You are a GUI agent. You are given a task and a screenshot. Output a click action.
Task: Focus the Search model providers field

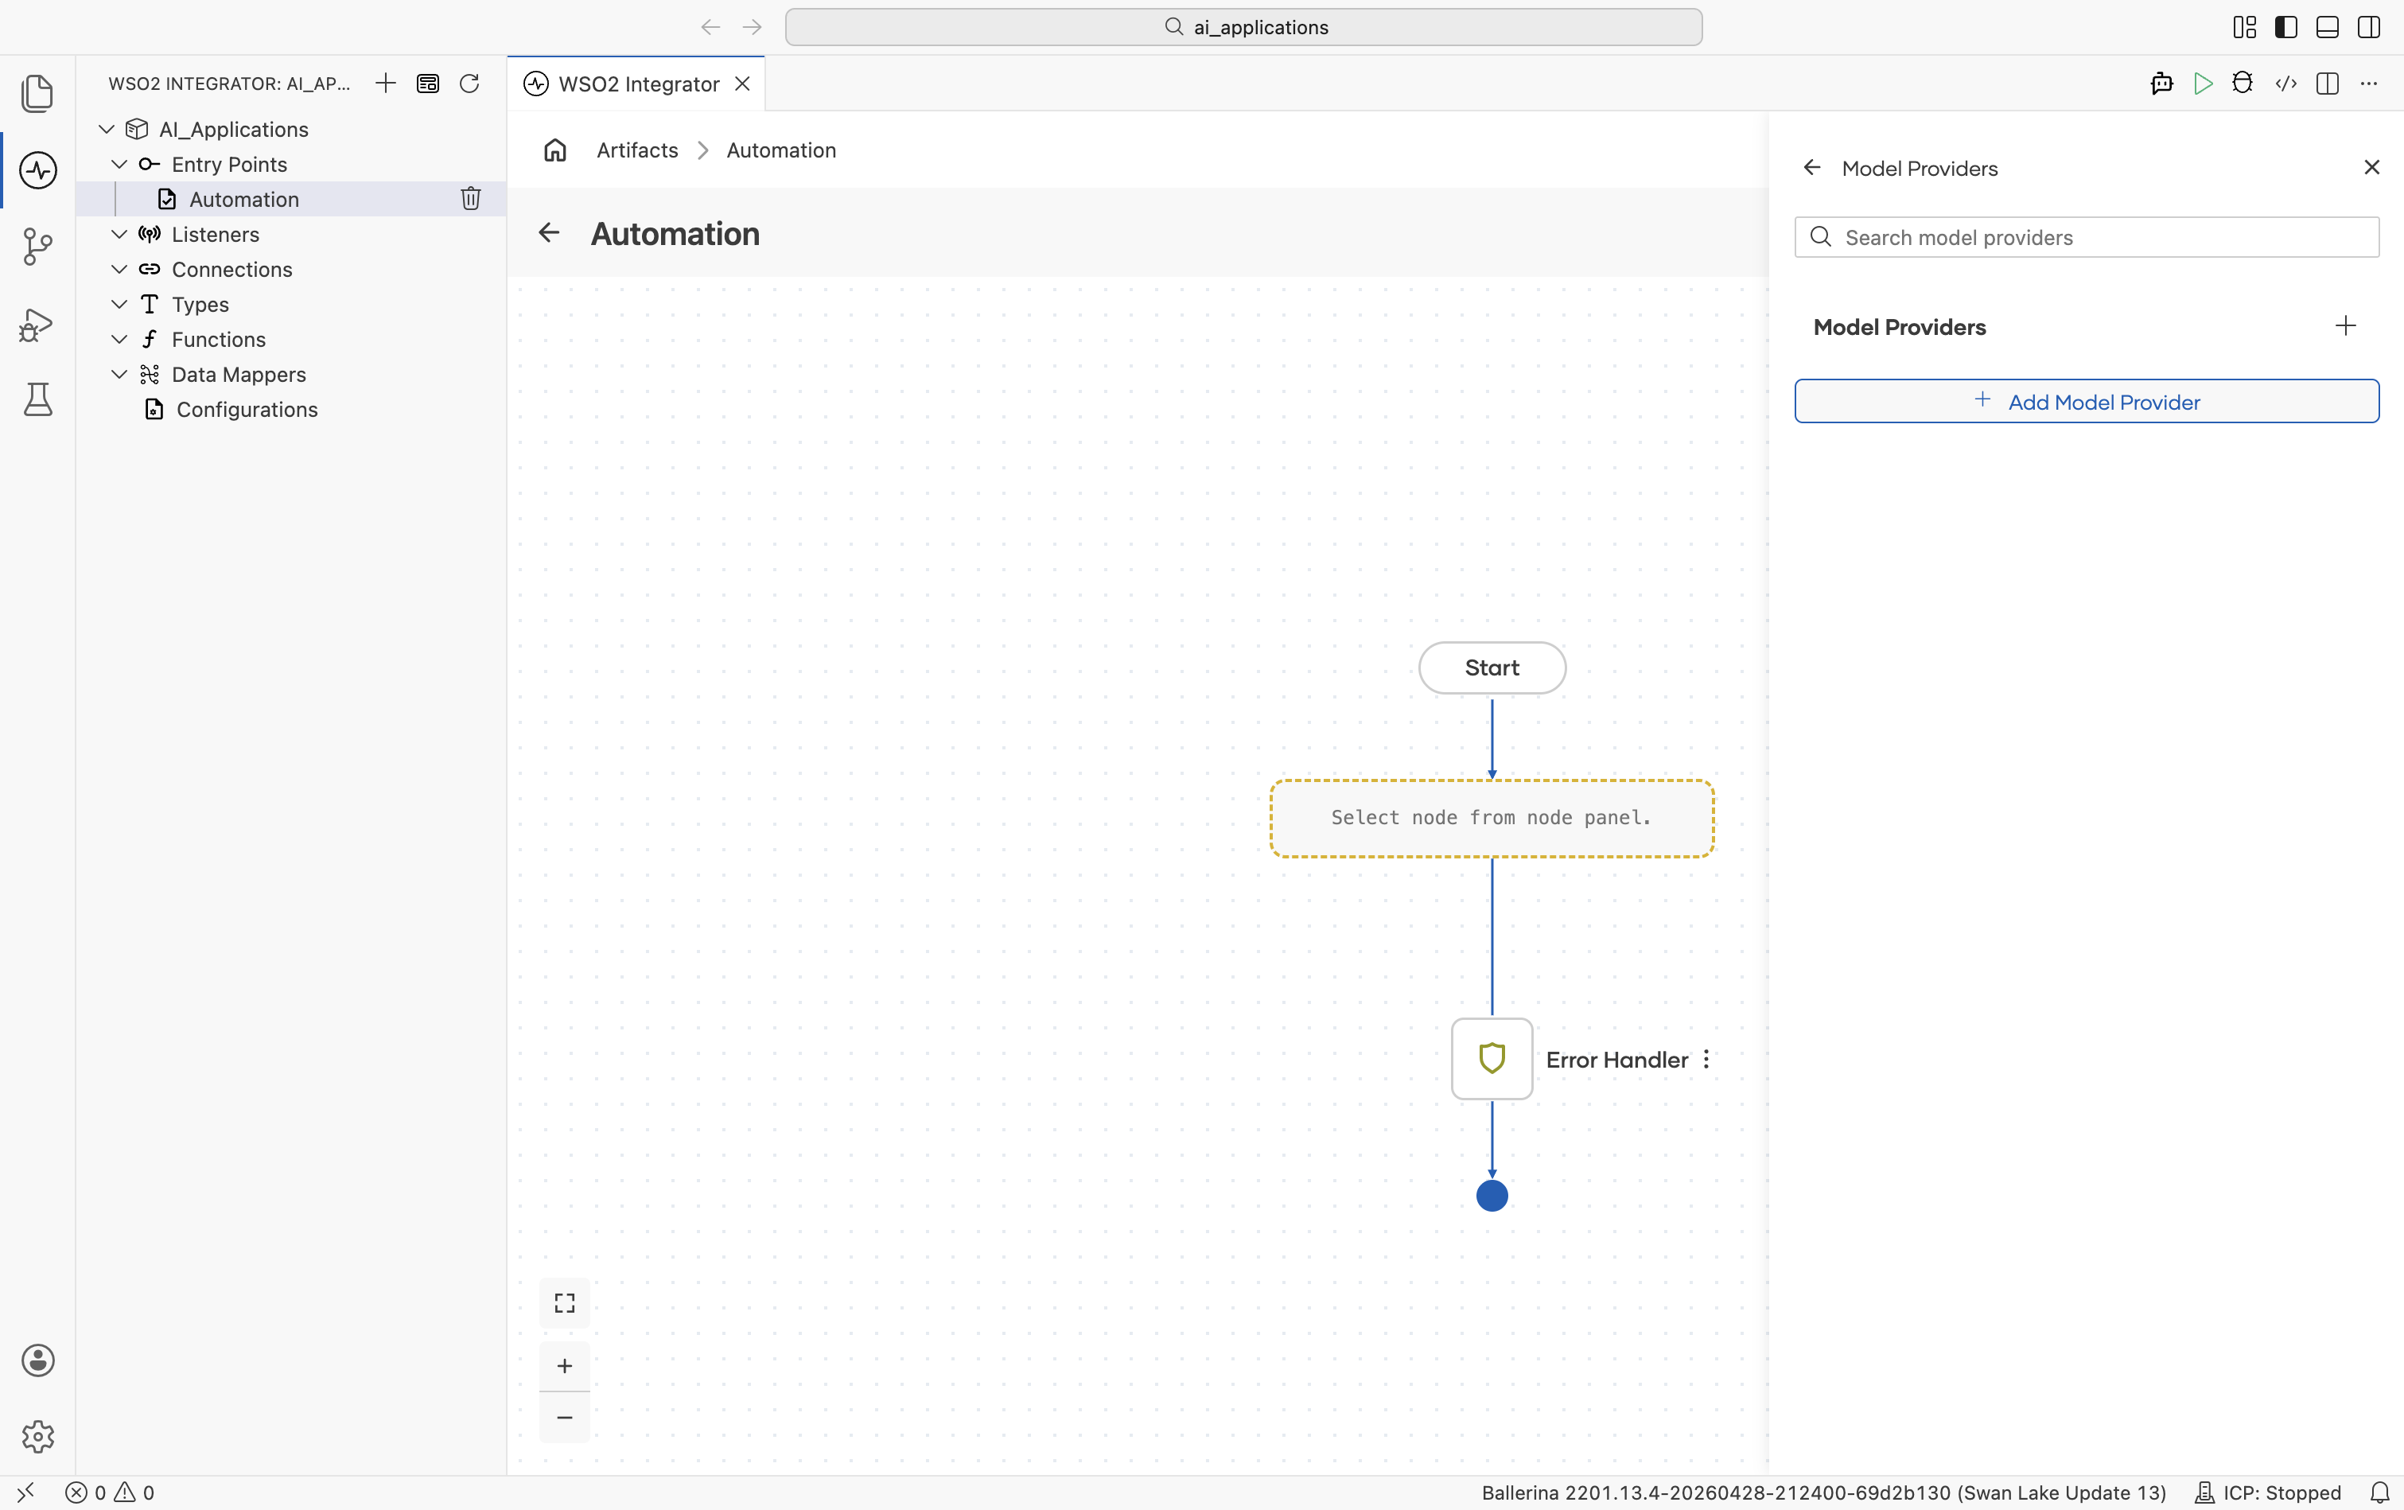pyautogui.click(x=2087, y=238)
